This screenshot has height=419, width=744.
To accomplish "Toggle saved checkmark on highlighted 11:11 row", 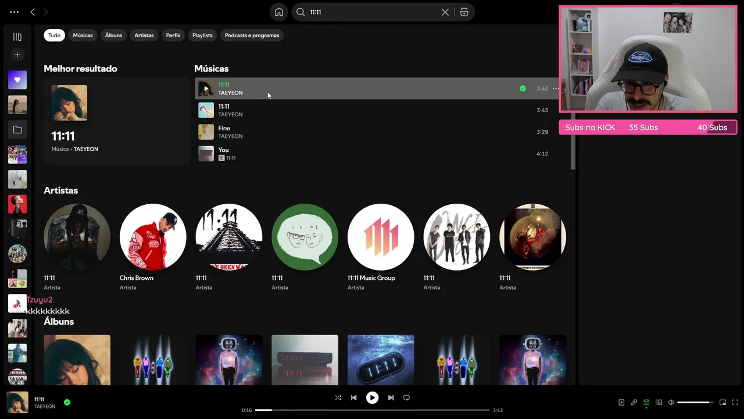I will tap(523, 88).
